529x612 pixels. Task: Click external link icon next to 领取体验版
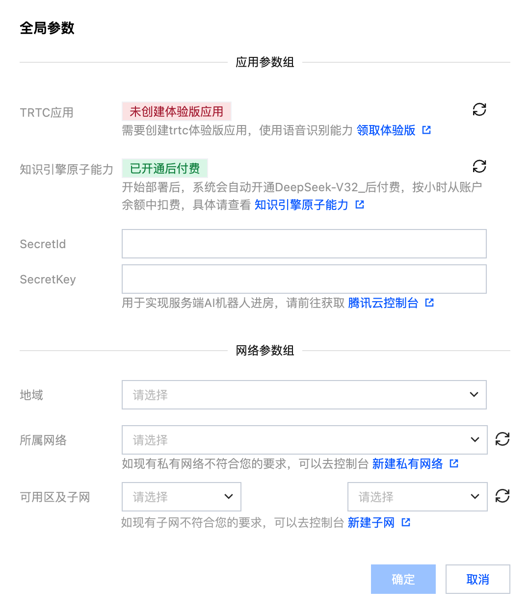(x=426, y=130)
